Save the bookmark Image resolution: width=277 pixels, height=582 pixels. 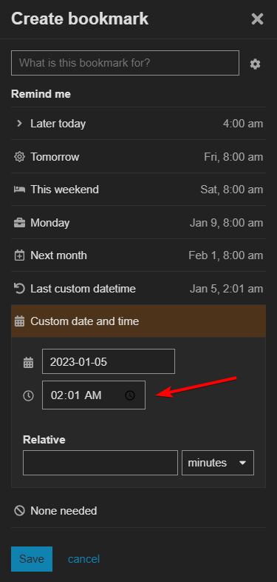tap(32, 559)
